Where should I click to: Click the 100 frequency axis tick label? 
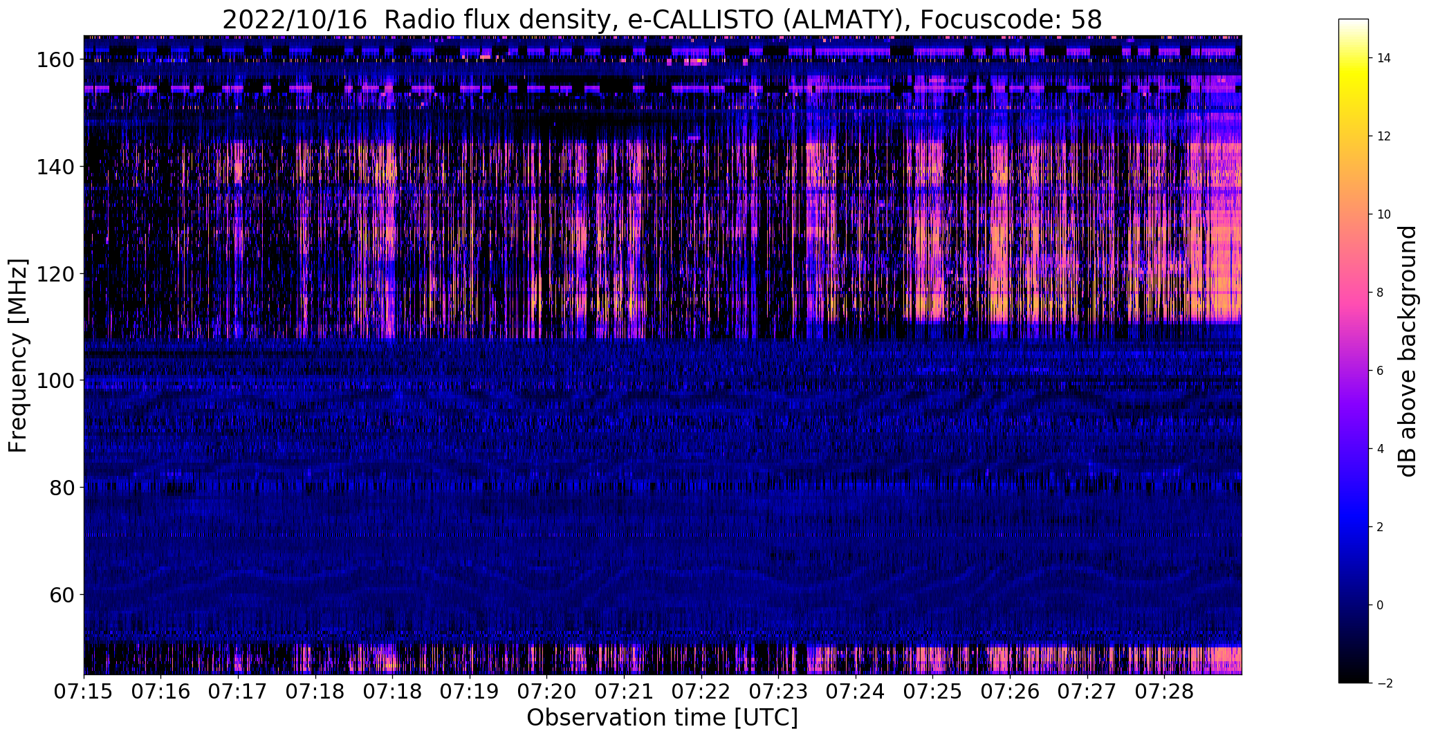click(57, 380)
